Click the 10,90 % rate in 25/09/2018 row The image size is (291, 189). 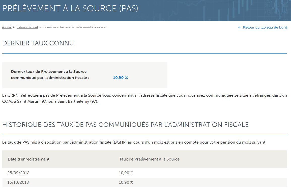tap(126, 173)
